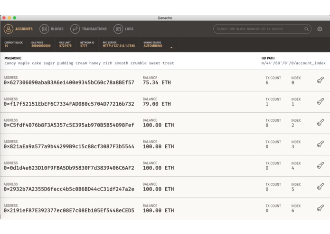Maximize Ganache with the green button
Image resolution: width=330 pixels, height=234 pixels.
(x=15, y=18)
